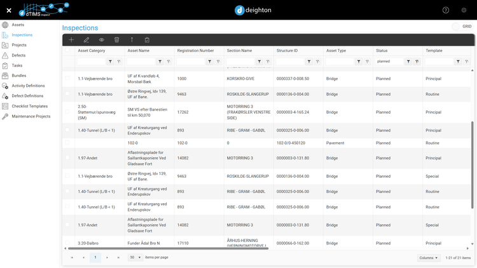This screenshot has width=477, height=268.
Task: Open Inspections in the sidebar
Action: click(x=22, y=35)
